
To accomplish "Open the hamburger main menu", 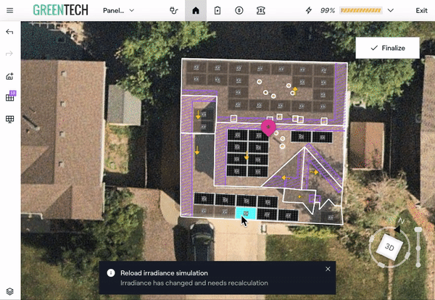I will tap(9, 11).
